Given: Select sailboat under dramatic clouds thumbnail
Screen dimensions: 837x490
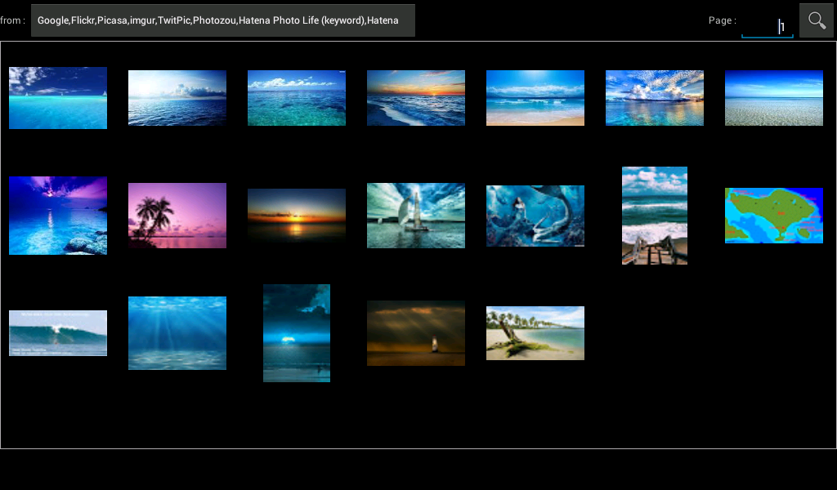Looking at the screenshot, I should [x=416, y=216].
